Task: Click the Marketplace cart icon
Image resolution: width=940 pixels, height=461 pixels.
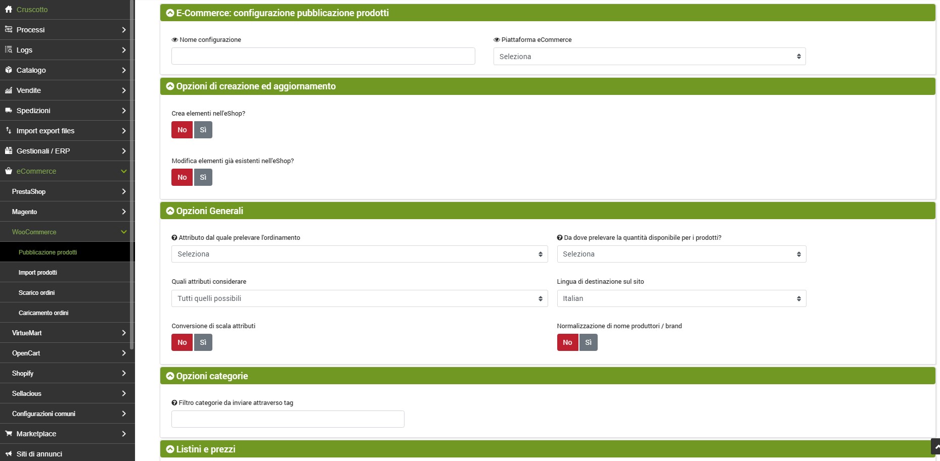Action: pyautogui.click(x=8, y=434)
